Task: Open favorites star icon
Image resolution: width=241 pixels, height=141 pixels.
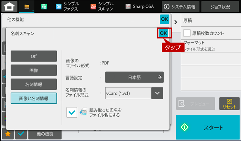Action: [8, 134]
